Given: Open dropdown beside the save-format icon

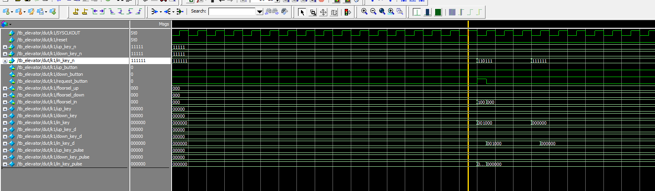Looking at the screenshot, I should coord(46,12).
